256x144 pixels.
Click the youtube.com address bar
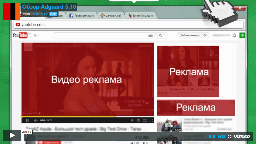(x=129, y=25)
